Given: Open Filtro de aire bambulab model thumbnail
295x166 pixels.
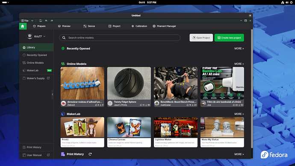Looking at the screenshot, I should coord(222,83).
